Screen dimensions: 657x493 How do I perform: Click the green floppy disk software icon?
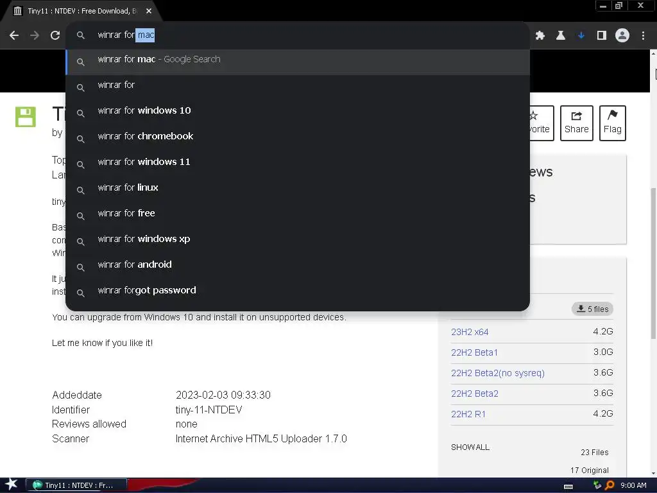(x=26, y=117)
